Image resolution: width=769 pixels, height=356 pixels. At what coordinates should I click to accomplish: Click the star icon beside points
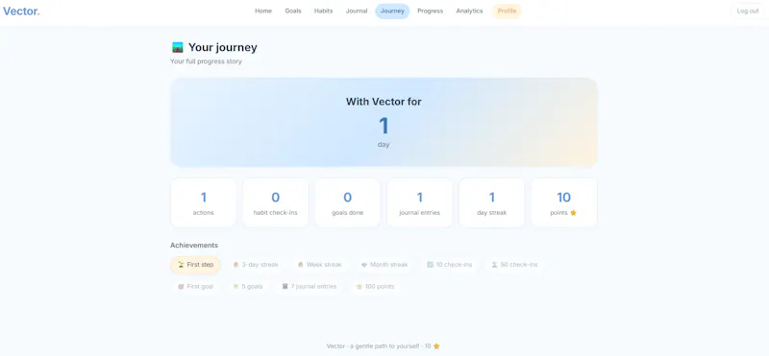573,213
